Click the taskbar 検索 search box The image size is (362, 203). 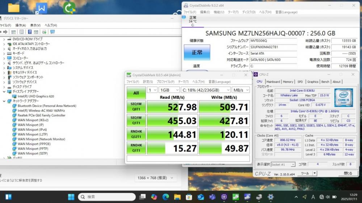click(x=107, y=197)
